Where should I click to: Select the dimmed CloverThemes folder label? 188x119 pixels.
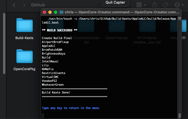coord(116,38)
